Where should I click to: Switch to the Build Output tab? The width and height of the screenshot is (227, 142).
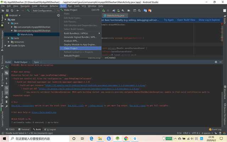(x=21, y=62)
